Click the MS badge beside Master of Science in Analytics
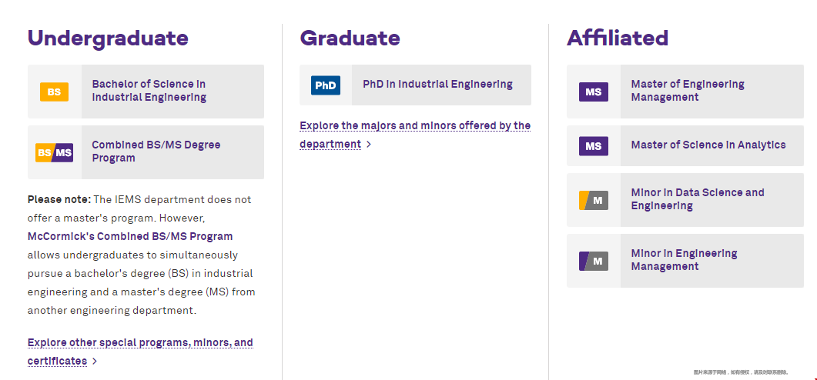817x380 pixels. (594, 146)
